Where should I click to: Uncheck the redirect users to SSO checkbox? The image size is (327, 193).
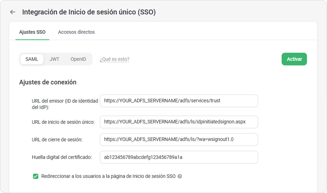(36, 176)
